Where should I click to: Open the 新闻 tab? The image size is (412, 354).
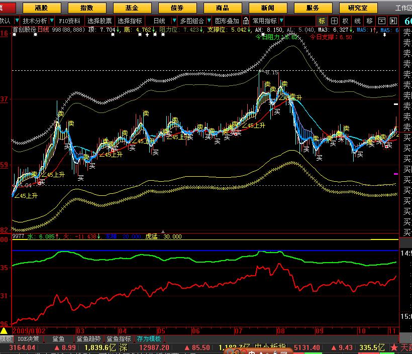click(x=268, y=8)
